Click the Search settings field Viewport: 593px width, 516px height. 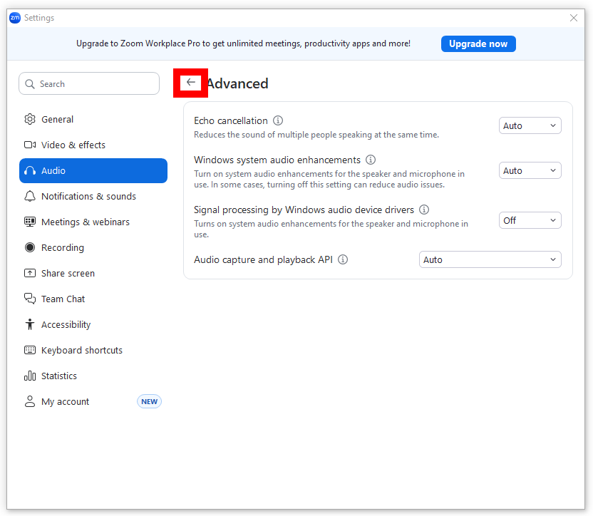(x=88, y=83)
